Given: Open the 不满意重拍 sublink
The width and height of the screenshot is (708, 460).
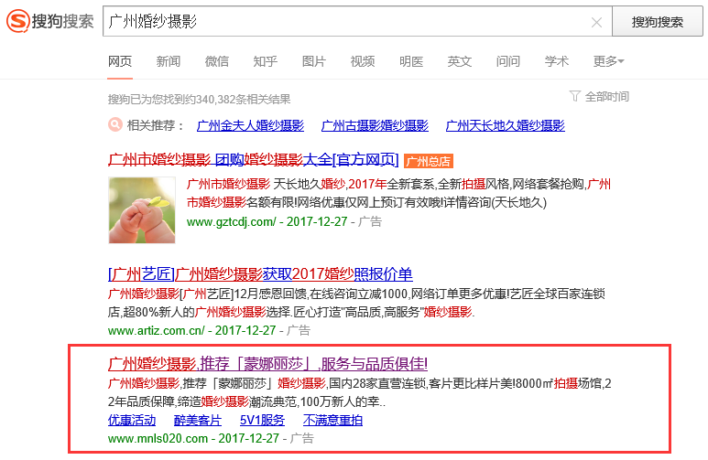Looking at the screenshot, I should 332,421.
